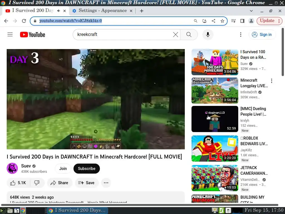
Task: Close the I Survived 200 Days tab
Action: pos(65,11)
